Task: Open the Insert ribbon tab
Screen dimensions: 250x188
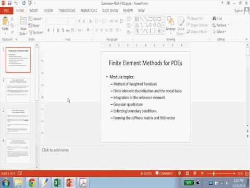Action: coord(34,10)
